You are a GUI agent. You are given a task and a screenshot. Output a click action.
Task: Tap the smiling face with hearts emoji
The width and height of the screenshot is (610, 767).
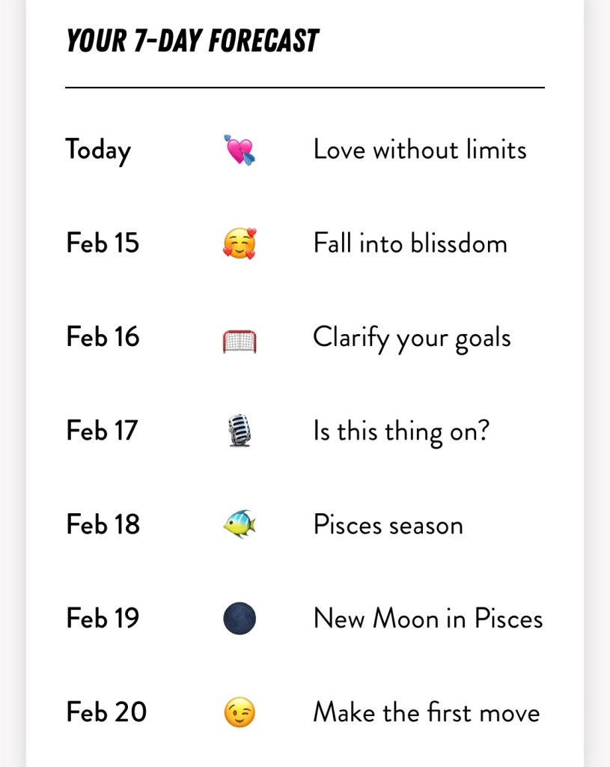point(240,244)
